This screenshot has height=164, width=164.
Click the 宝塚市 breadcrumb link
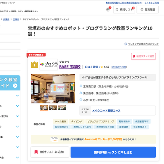coord(16,19)
